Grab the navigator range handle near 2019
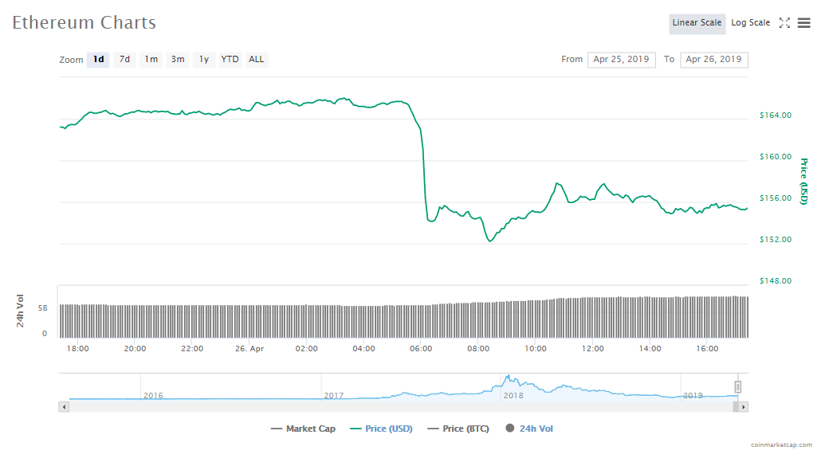Image resolution: width=825 pixels, height=458 pixels. [x=738, y=386]
